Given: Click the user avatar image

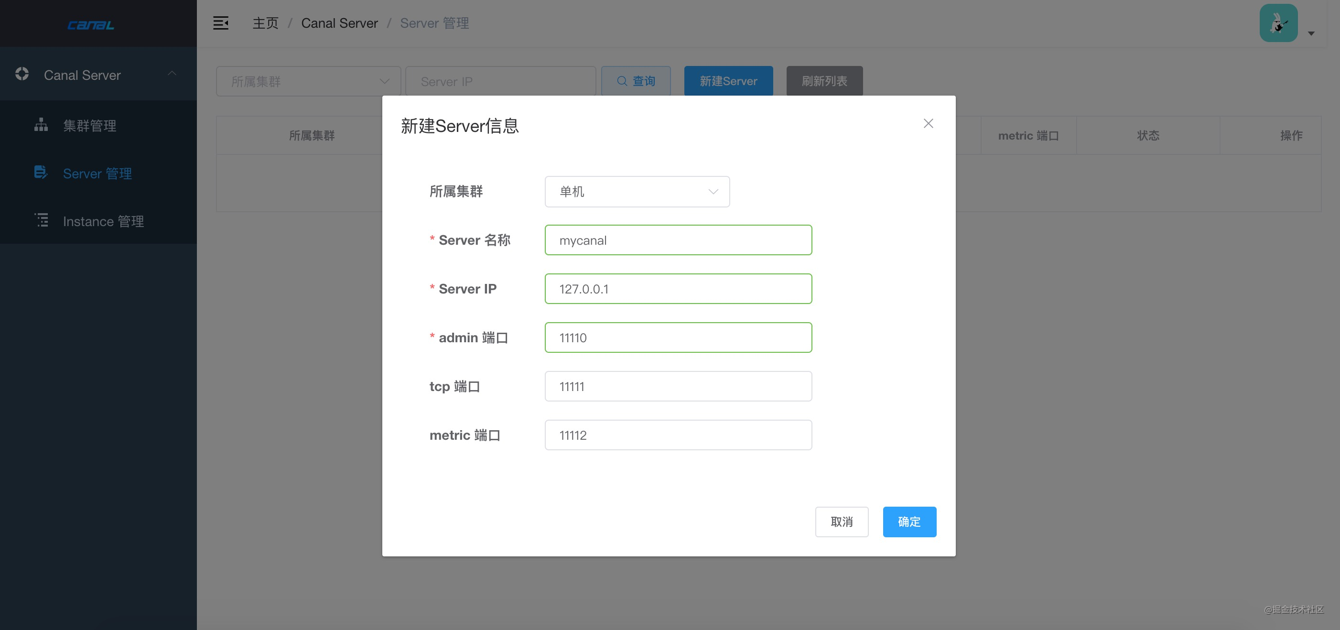Looking at the screenshot, I should click(1278, 23).
